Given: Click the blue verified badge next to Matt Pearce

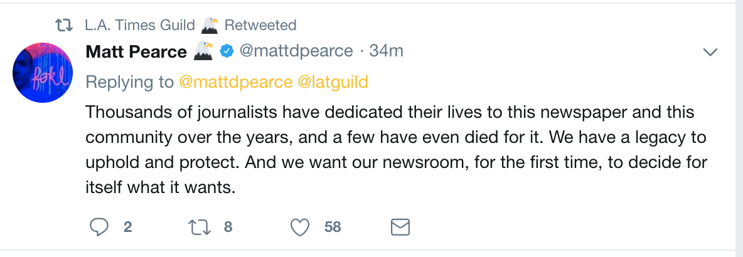Looking at the screenshot, I should pyautogui.click(x=226, y=51).
